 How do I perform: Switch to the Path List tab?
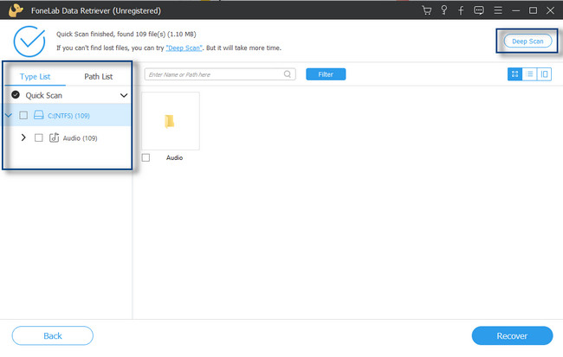coord(99,77)
